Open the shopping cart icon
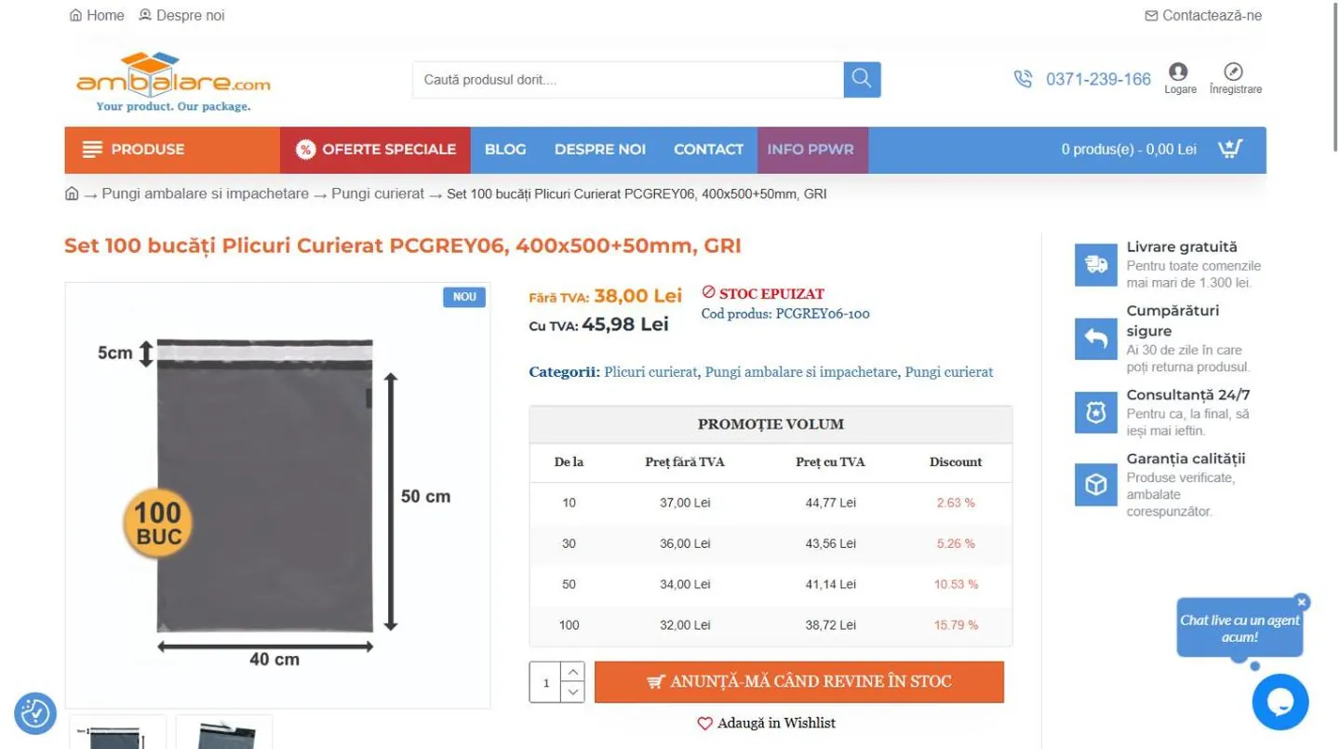The image size is (1340, 749). coord(1231,149)
